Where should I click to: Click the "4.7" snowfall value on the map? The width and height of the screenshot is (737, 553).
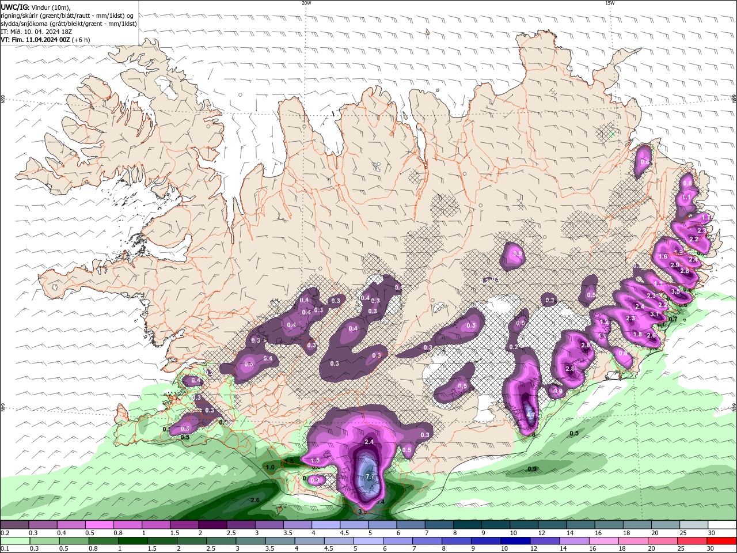[531, 415]
